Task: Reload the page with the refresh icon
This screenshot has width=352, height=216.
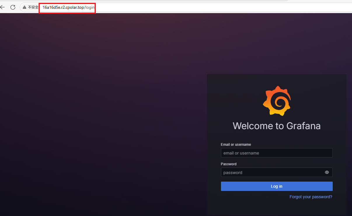Action: [13, 7]
